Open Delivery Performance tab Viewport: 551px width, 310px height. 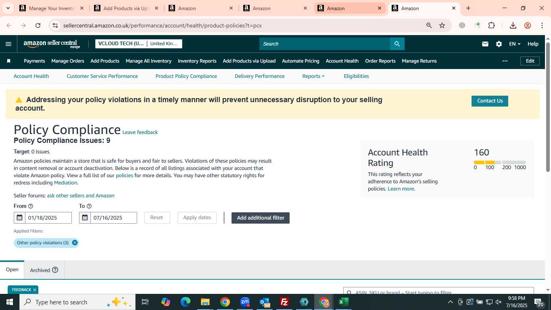pyautogui.click(x=259, y=76)
